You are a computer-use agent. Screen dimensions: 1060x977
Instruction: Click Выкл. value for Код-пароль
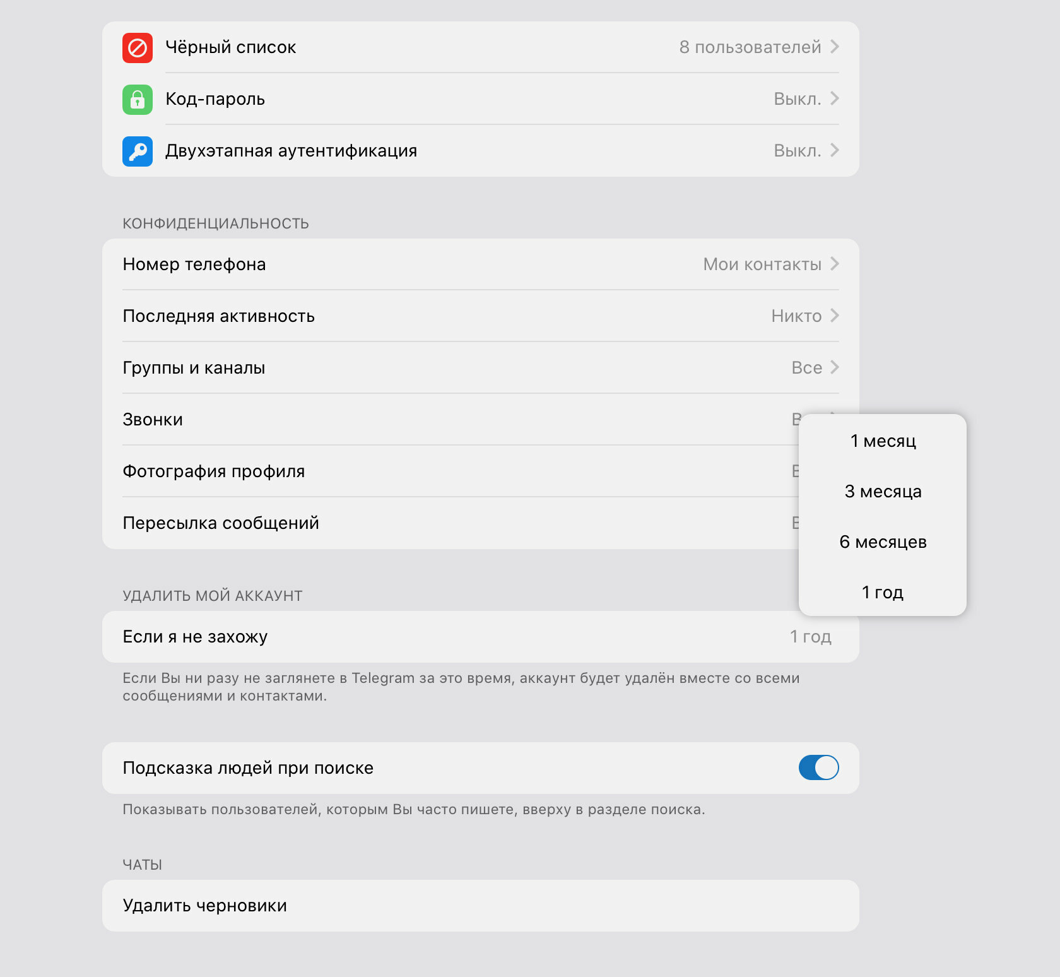798,99
